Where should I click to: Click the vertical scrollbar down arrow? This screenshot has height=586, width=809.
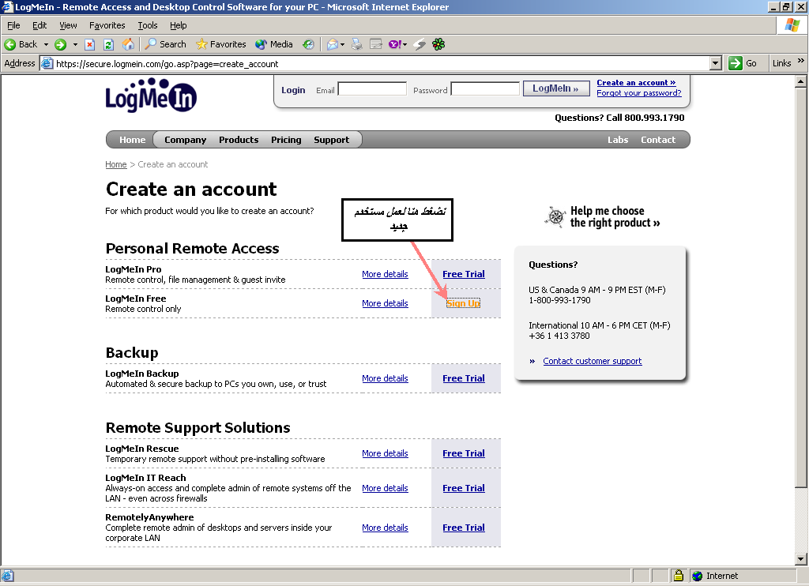pyautogui.click(x=801, y=558)
